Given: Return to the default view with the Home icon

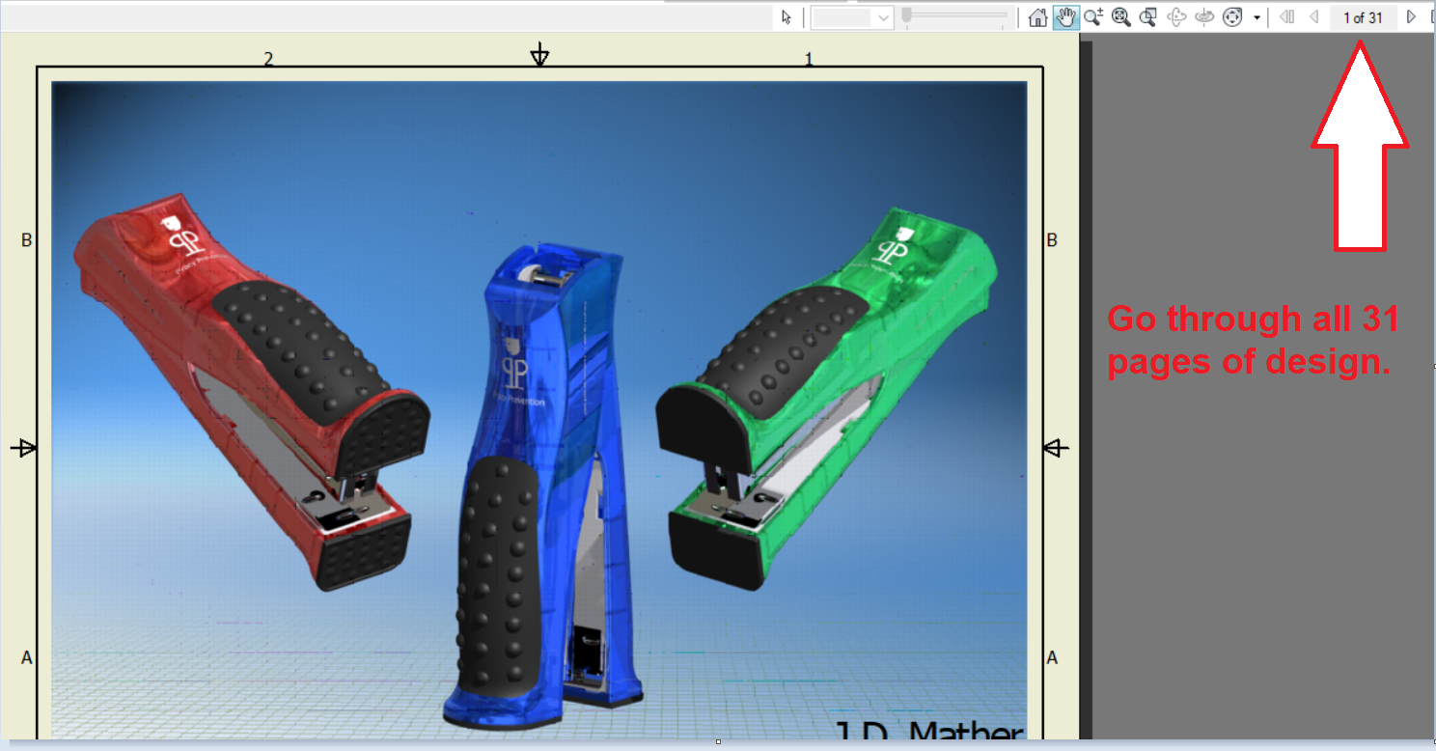Looking at the screenshot, I should coord(1037,16).
